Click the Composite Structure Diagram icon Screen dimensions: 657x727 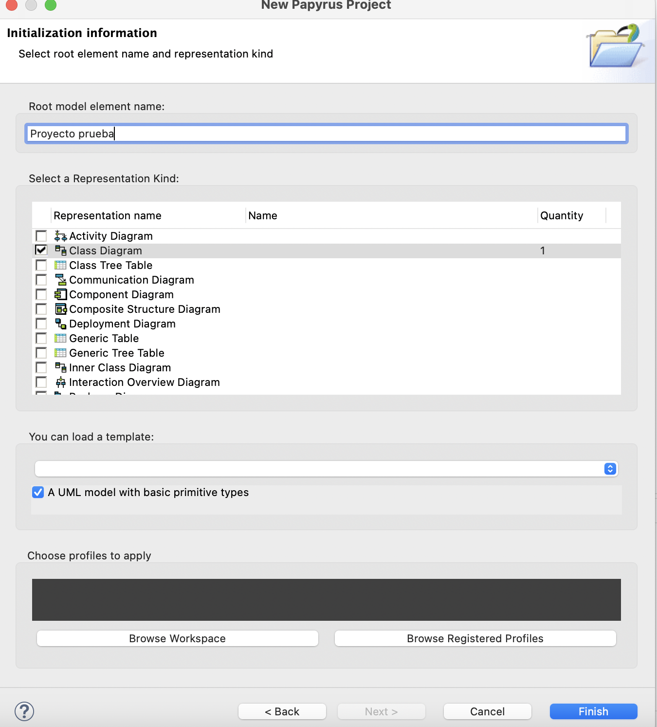[x=60, y=309]
